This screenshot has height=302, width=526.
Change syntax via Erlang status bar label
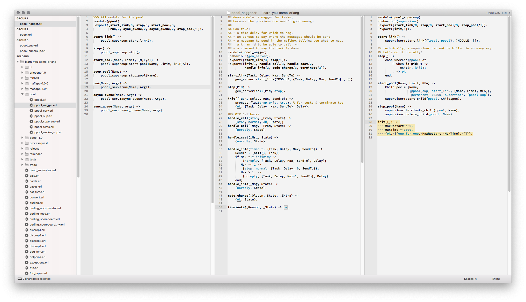pos(496,279)
